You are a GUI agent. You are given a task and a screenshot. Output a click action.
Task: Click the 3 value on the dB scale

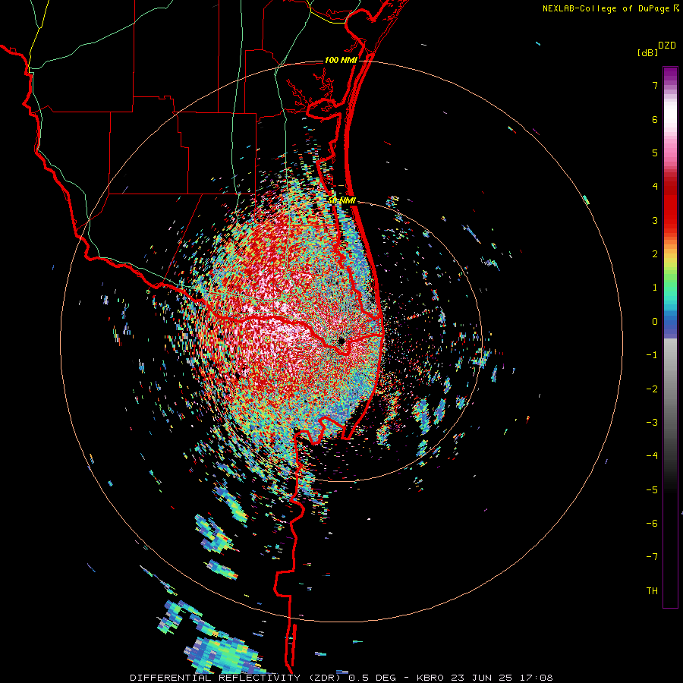coord(655,220)
